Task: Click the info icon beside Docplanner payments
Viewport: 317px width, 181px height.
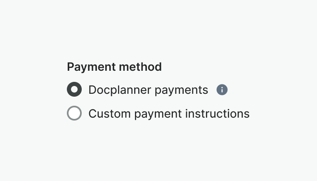Action: click(x=222, y=90)
